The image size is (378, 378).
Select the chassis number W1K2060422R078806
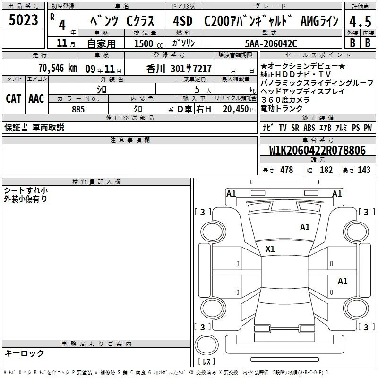(x=318, y=150)
